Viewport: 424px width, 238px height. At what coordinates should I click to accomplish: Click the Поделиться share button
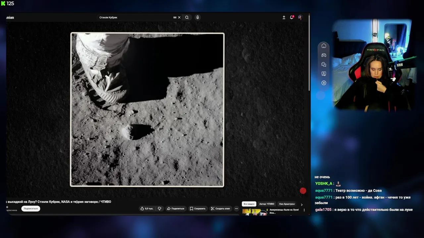tap(176, 209)
